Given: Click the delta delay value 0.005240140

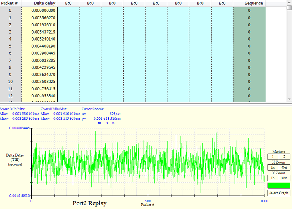Looking at the screenshot, I should point(43,39).
